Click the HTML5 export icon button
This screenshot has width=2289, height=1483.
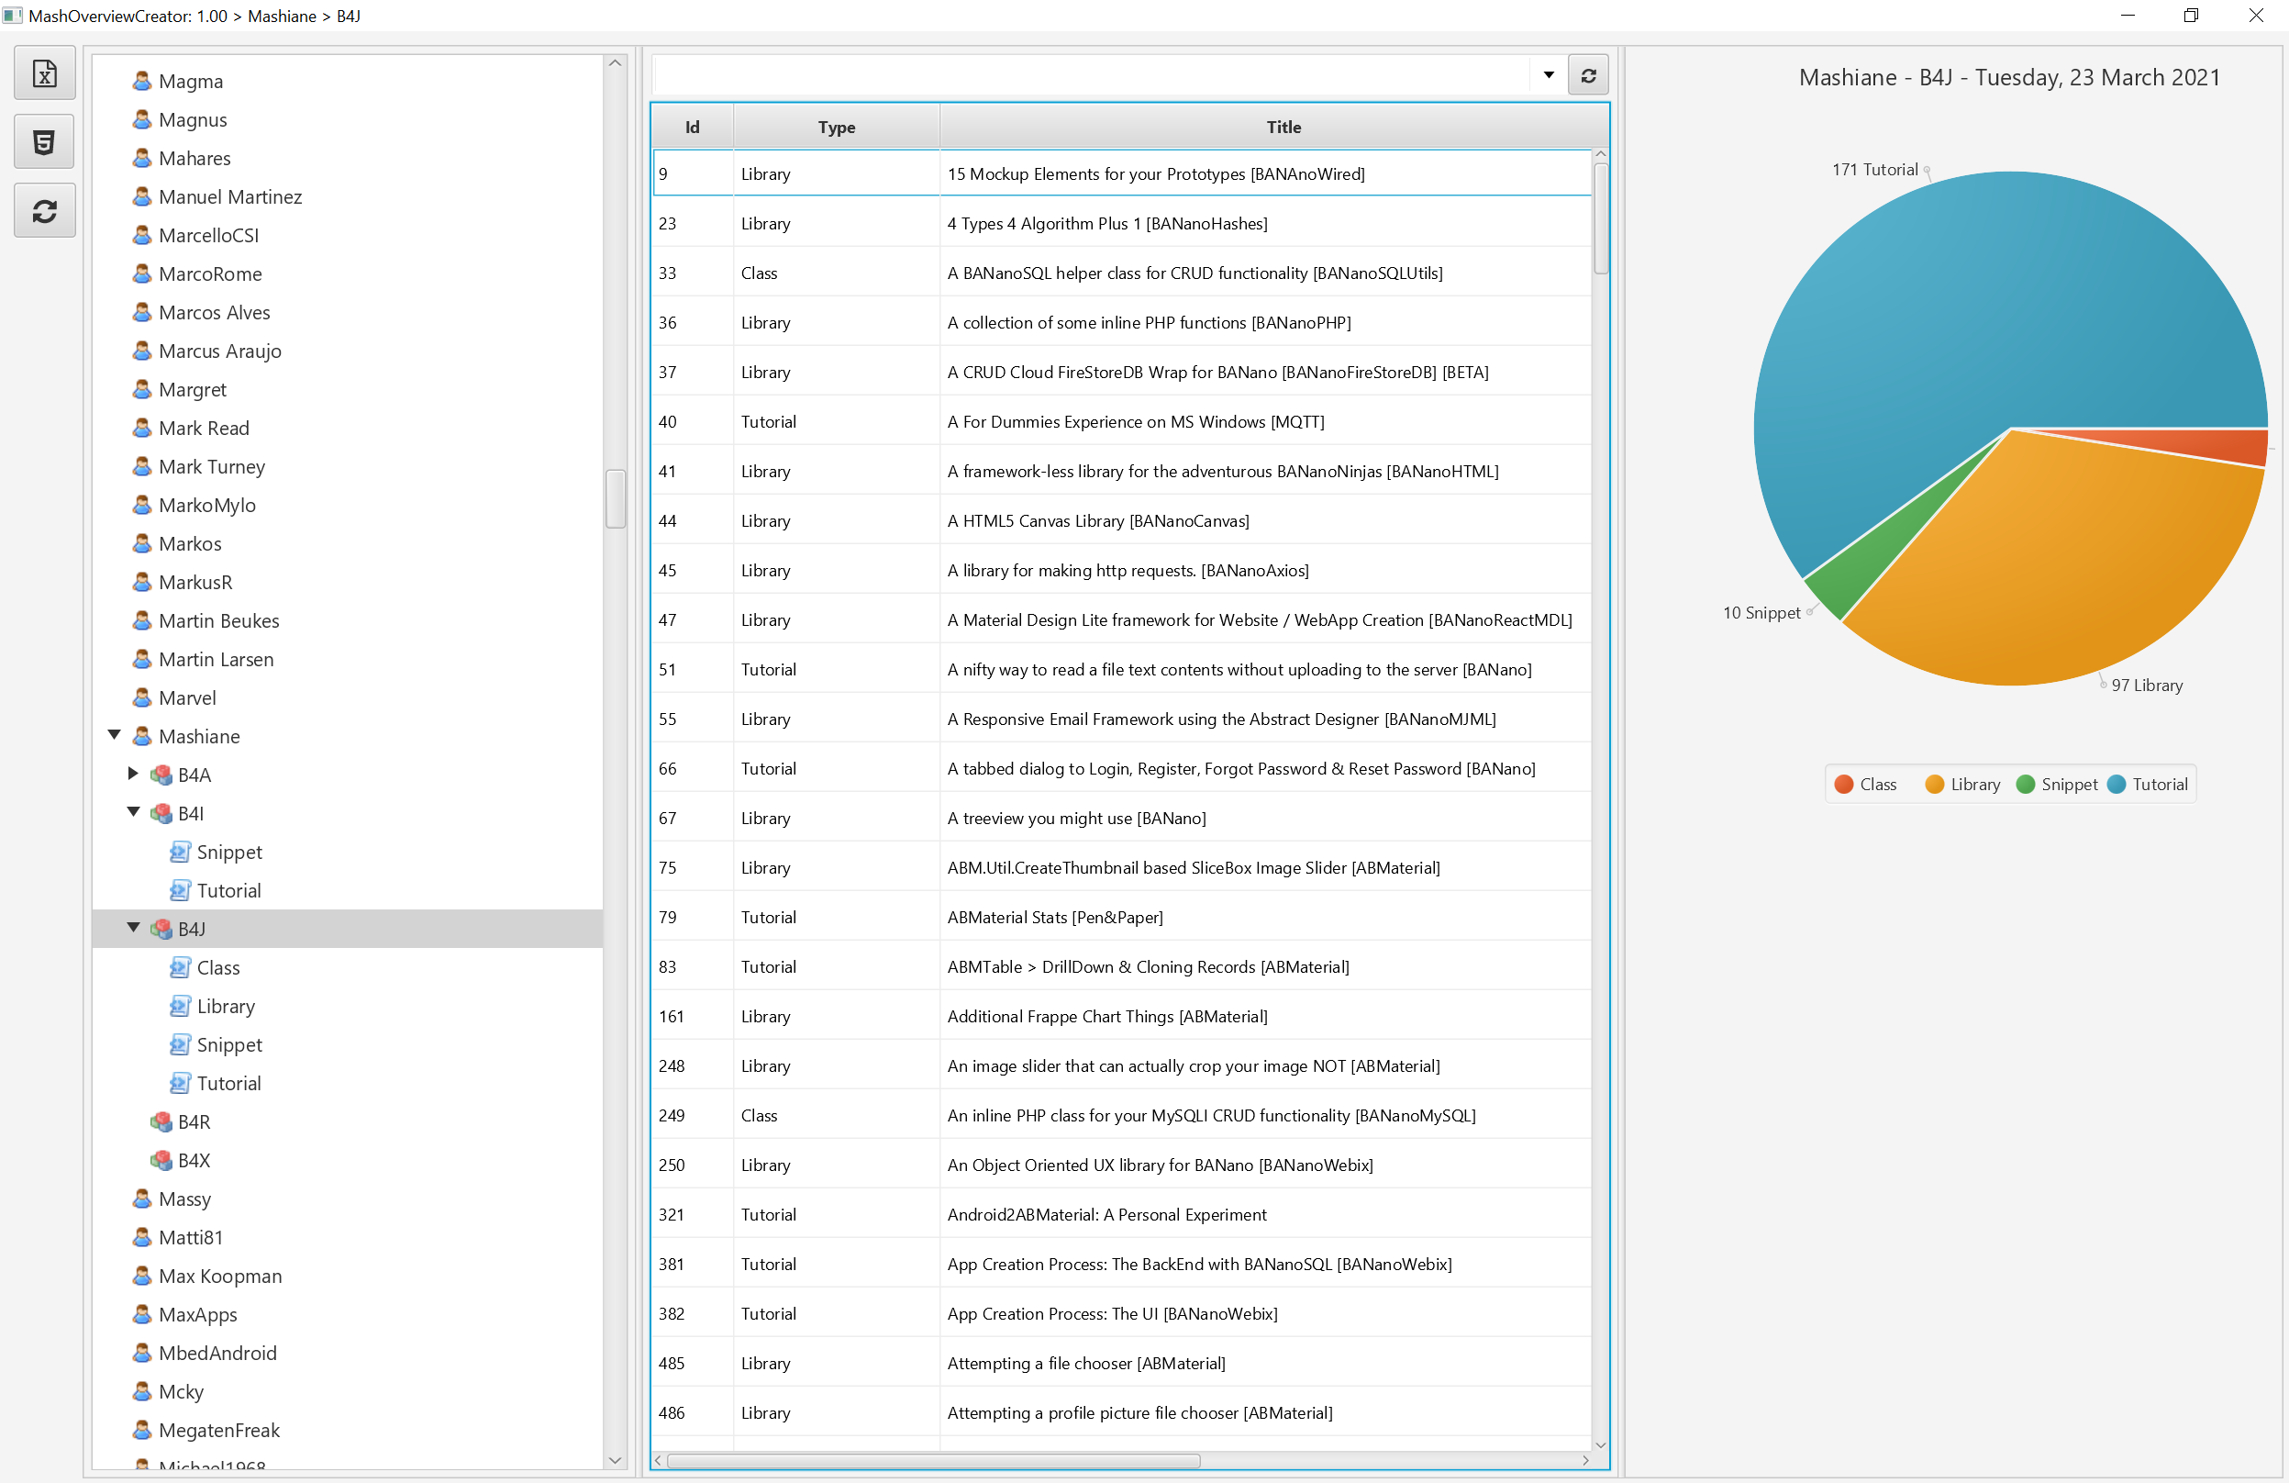coord(44,142)
